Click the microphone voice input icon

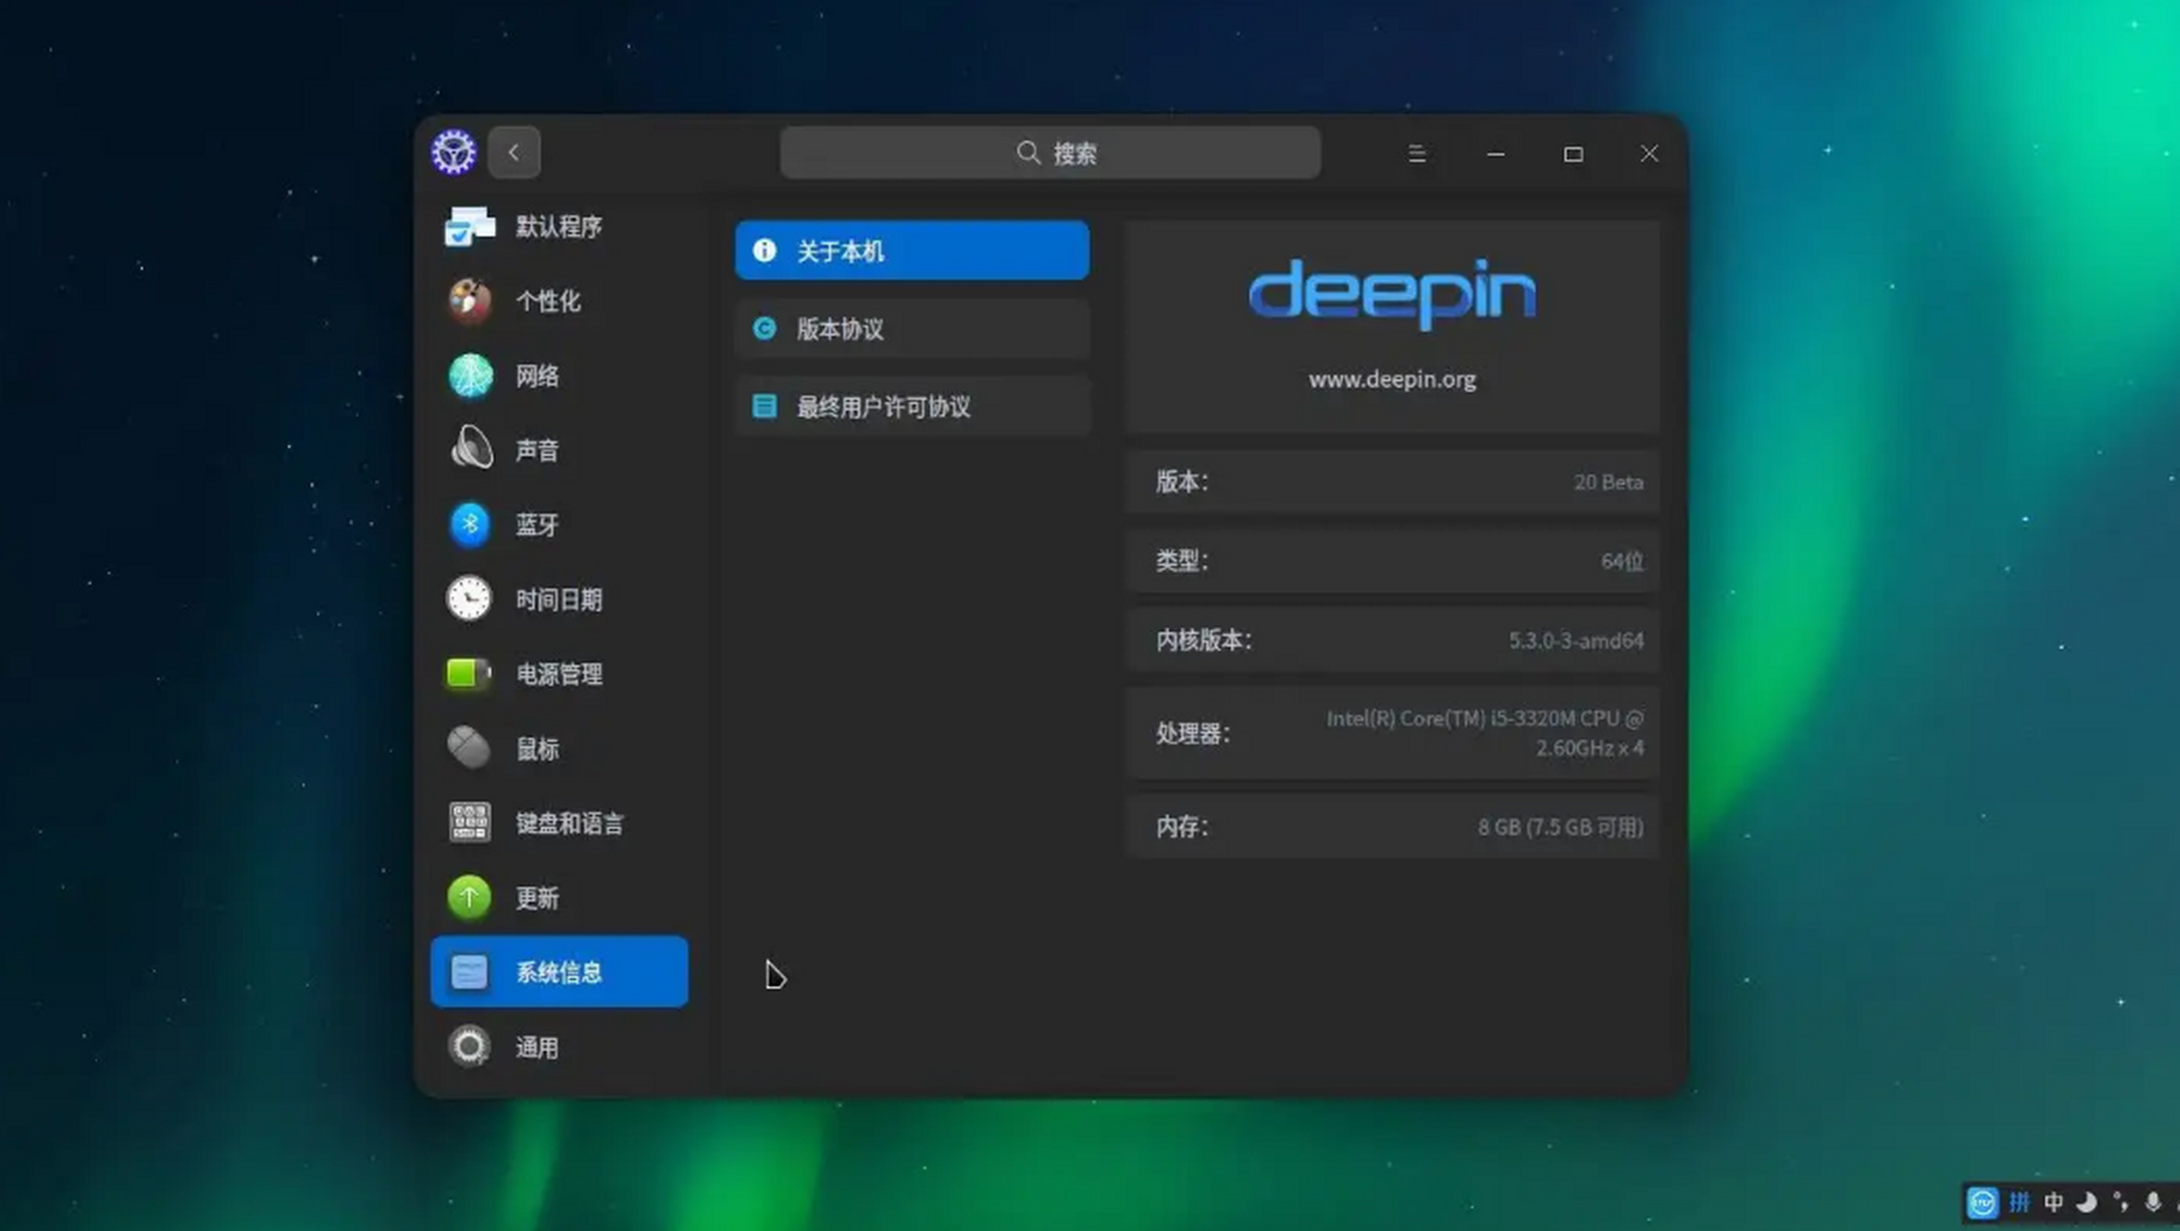point(2153,1202)
